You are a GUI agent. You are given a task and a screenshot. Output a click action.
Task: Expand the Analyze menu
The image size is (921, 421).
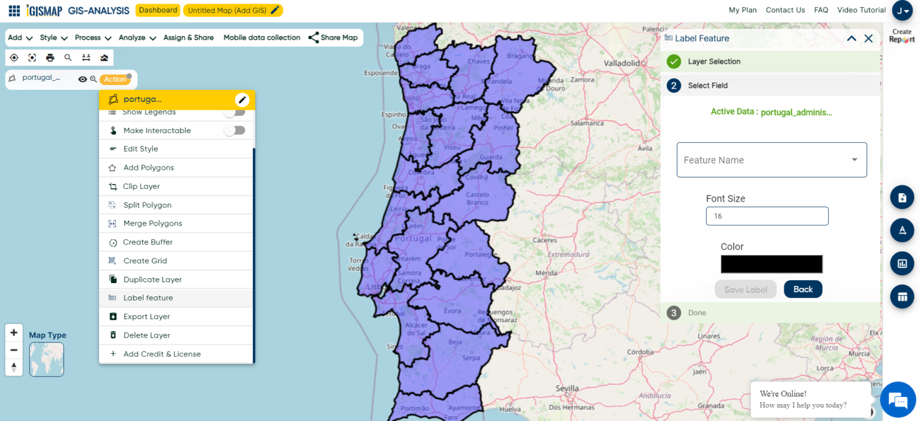(x=137, y=37)
